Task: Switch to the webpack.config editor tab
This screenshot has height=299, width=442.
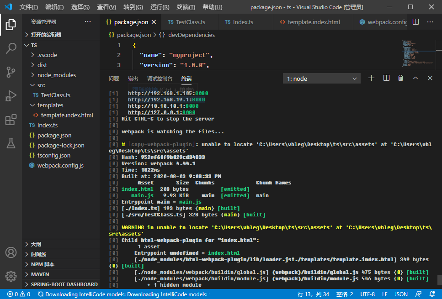Action: click(x=381, y=22)
